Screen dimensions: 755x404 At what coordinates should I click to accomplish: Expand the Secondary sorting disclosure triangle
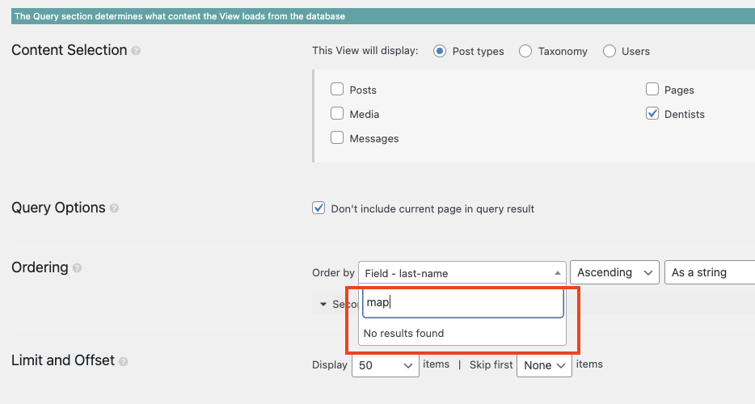point(323,305)
